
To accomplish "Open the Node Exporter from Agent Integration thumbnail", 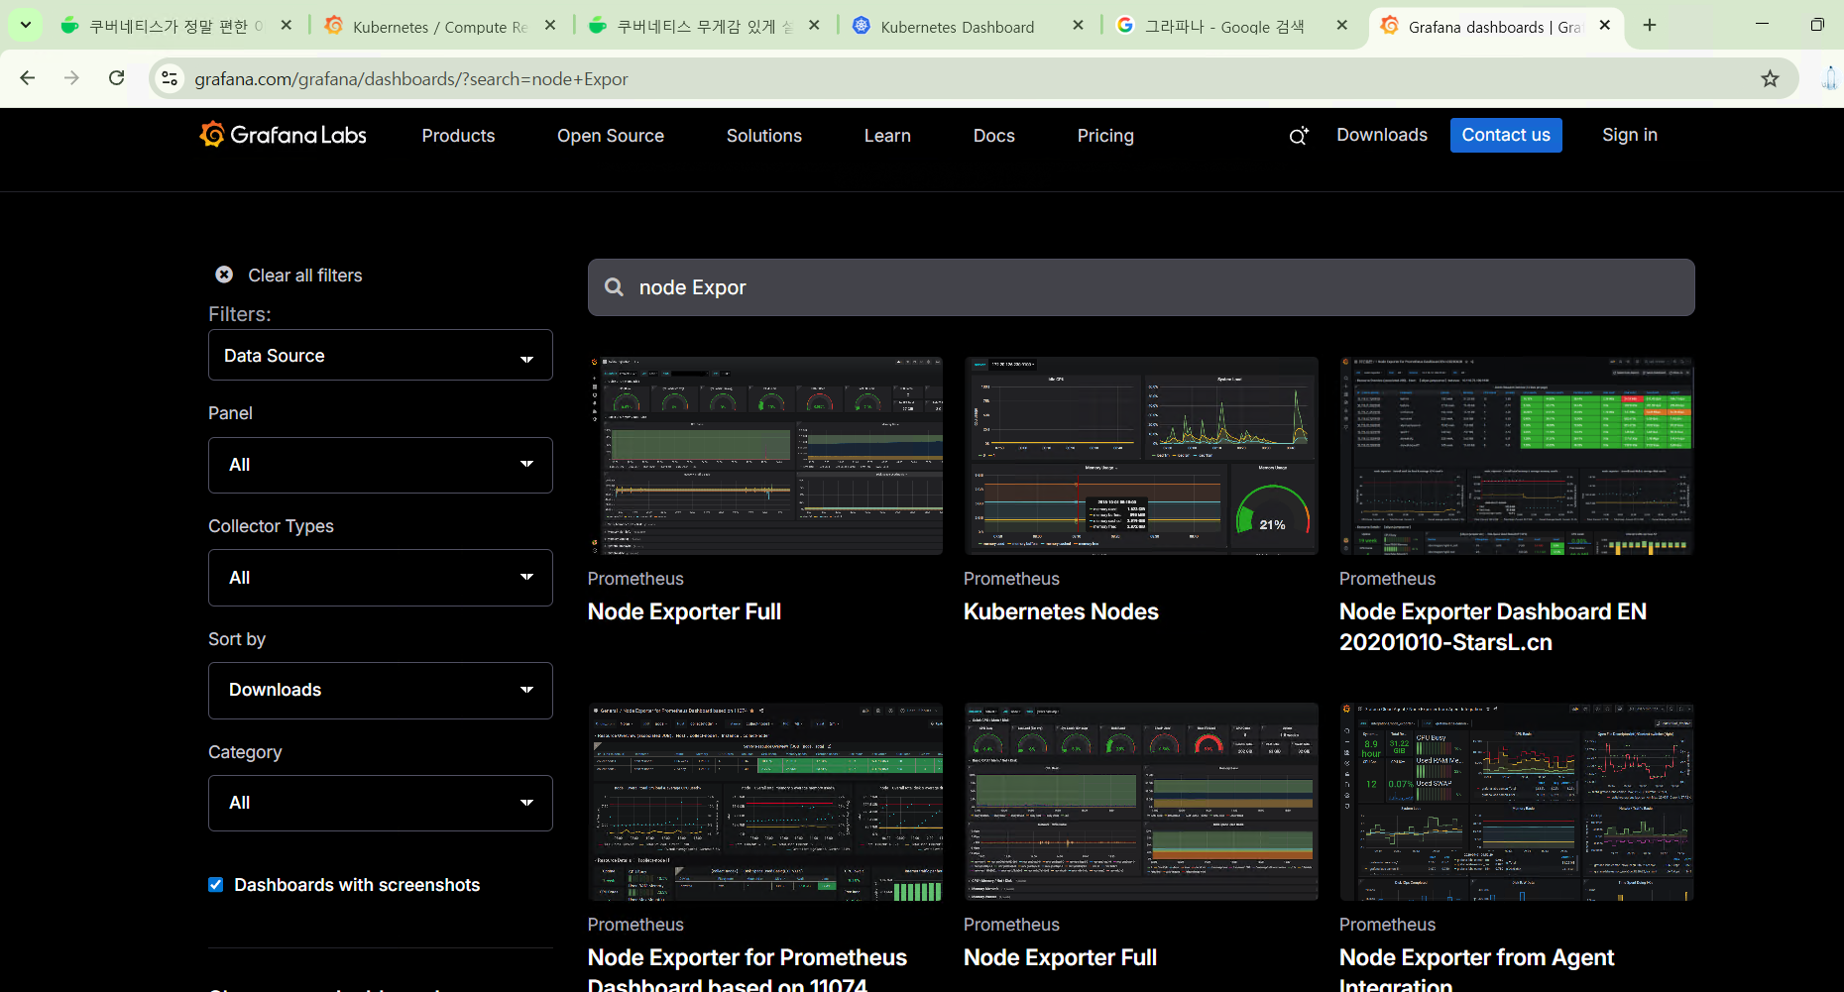I will click(1517, 802).
